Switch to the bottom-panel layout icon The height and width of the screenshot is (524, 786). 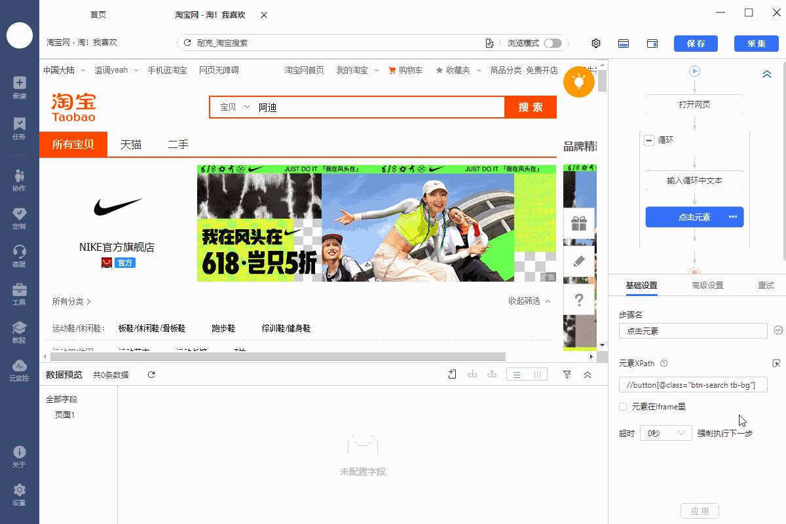[624, 43]
